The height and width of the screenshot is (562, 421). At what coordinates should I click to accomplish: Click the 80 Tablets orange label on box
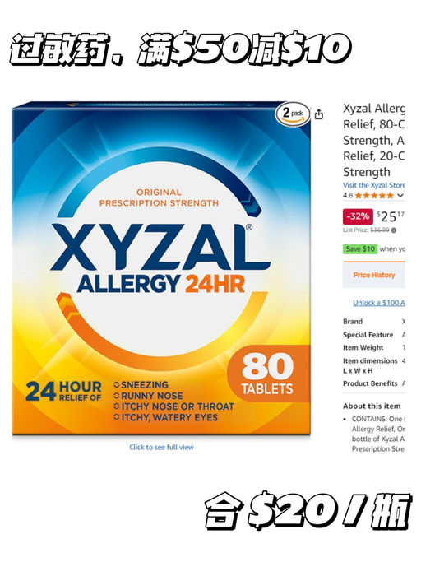pyautogui.click(x=268, y=373)
